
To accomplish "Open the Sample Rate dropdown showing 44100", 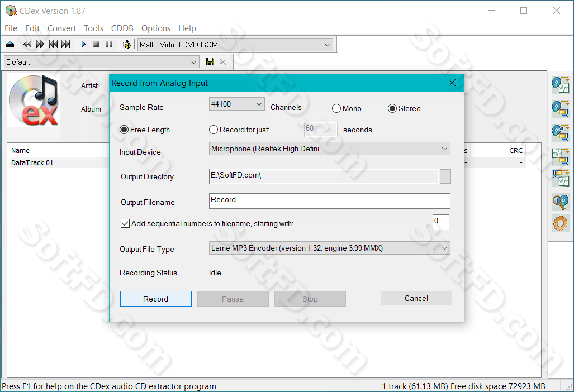I will tap(237, 104).
